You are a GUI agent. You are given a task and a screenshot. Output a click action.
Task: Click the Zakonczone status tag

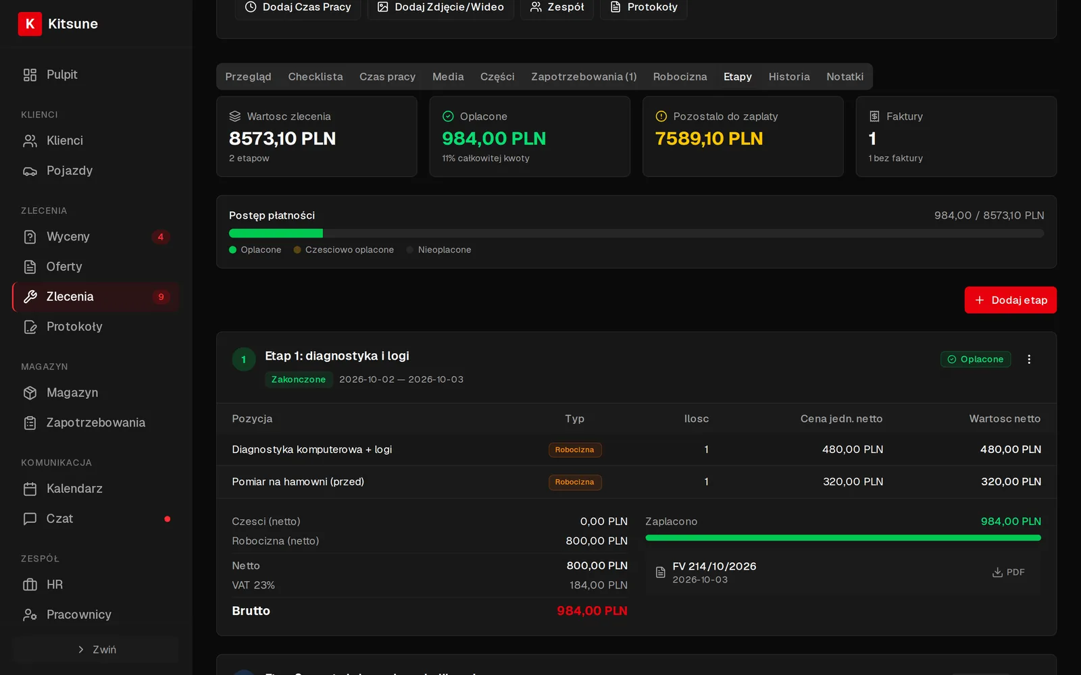click(x=299, y=379)
